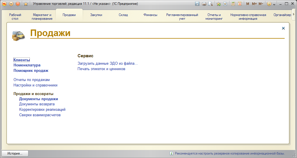Open Print Preview with magnifier page icon
The height and width of the screenshot is (158, 297).
211,4
